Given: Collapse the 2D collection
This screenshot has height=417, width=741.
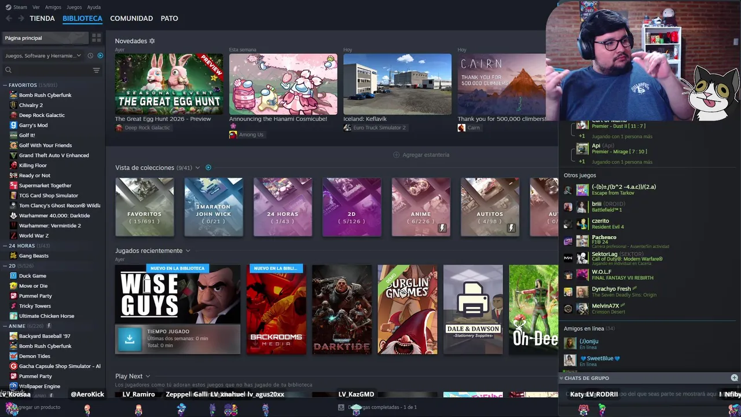Looking at the screenshot, I should (x=5, y=266).
